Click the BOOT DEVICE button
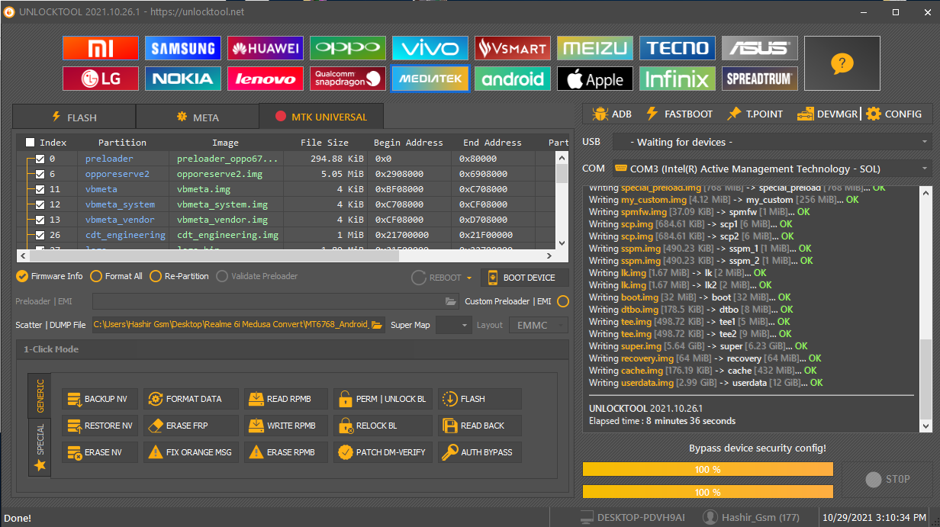 click(x=525, y=278)
